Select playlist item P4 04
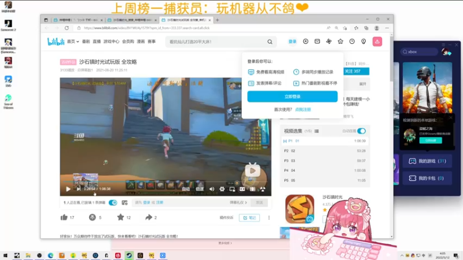The width and height of the screenshot is (463, 260). tap(325, 170)
